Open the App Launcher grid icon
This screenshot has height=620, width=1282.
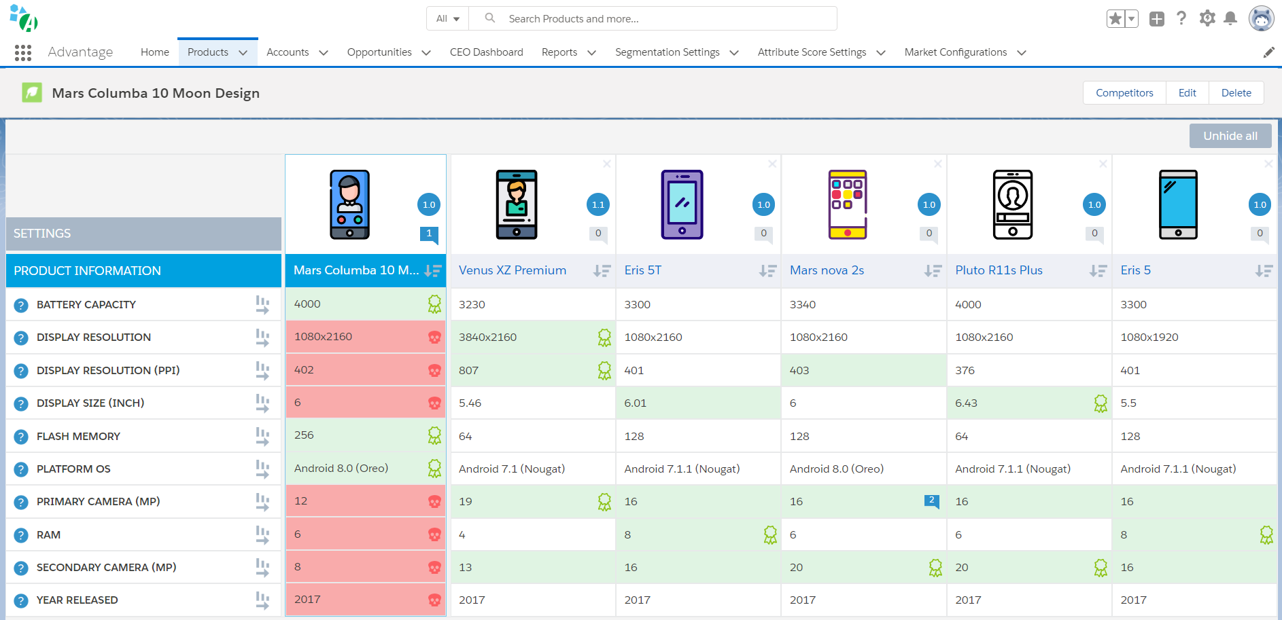pyautogui.click(x=23, y=52)
